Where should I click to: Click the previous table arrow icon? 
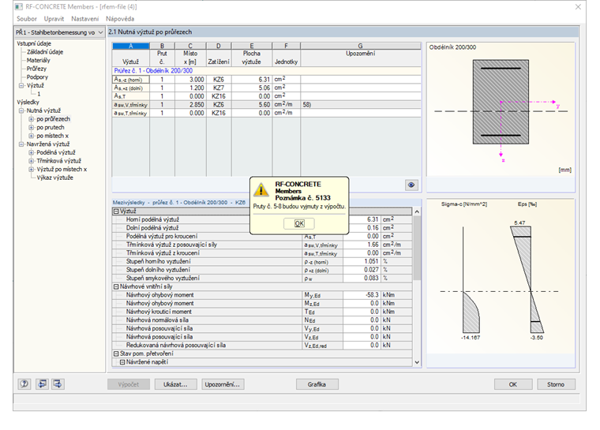coord(41,384)
